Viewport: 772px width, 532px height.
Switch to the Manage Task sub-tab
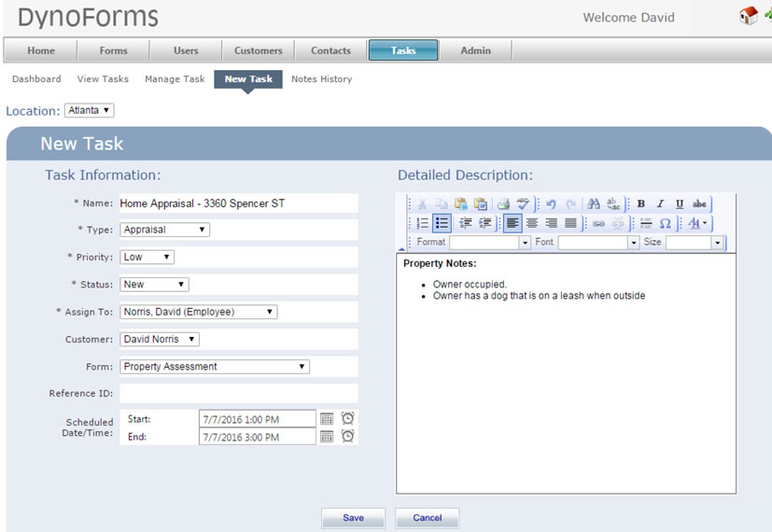(x=175, y=78)
